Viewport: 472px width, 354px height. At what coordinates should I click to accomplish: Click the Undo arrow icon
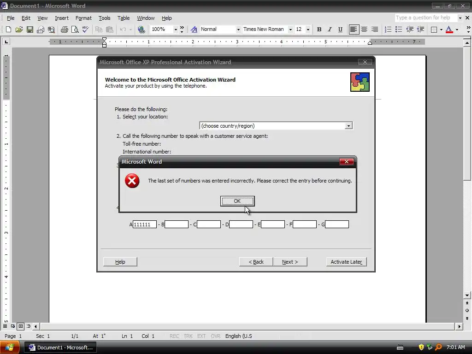[123, 29]
